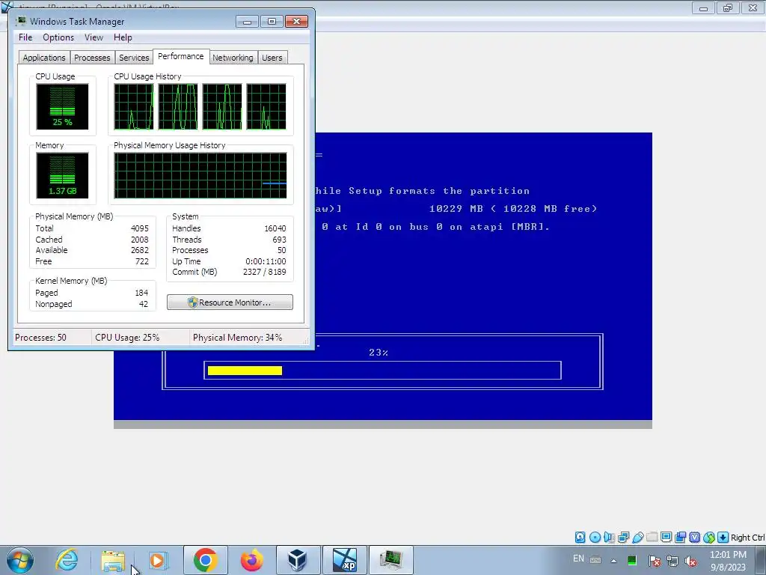Click the Commit value 2327 / 8189
Viewport: 766px width, 575px height.
point(264,272)
